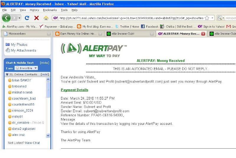
Task: Open the Sign in to Yahoo! bookmark
Action: [x=211, y=26]
